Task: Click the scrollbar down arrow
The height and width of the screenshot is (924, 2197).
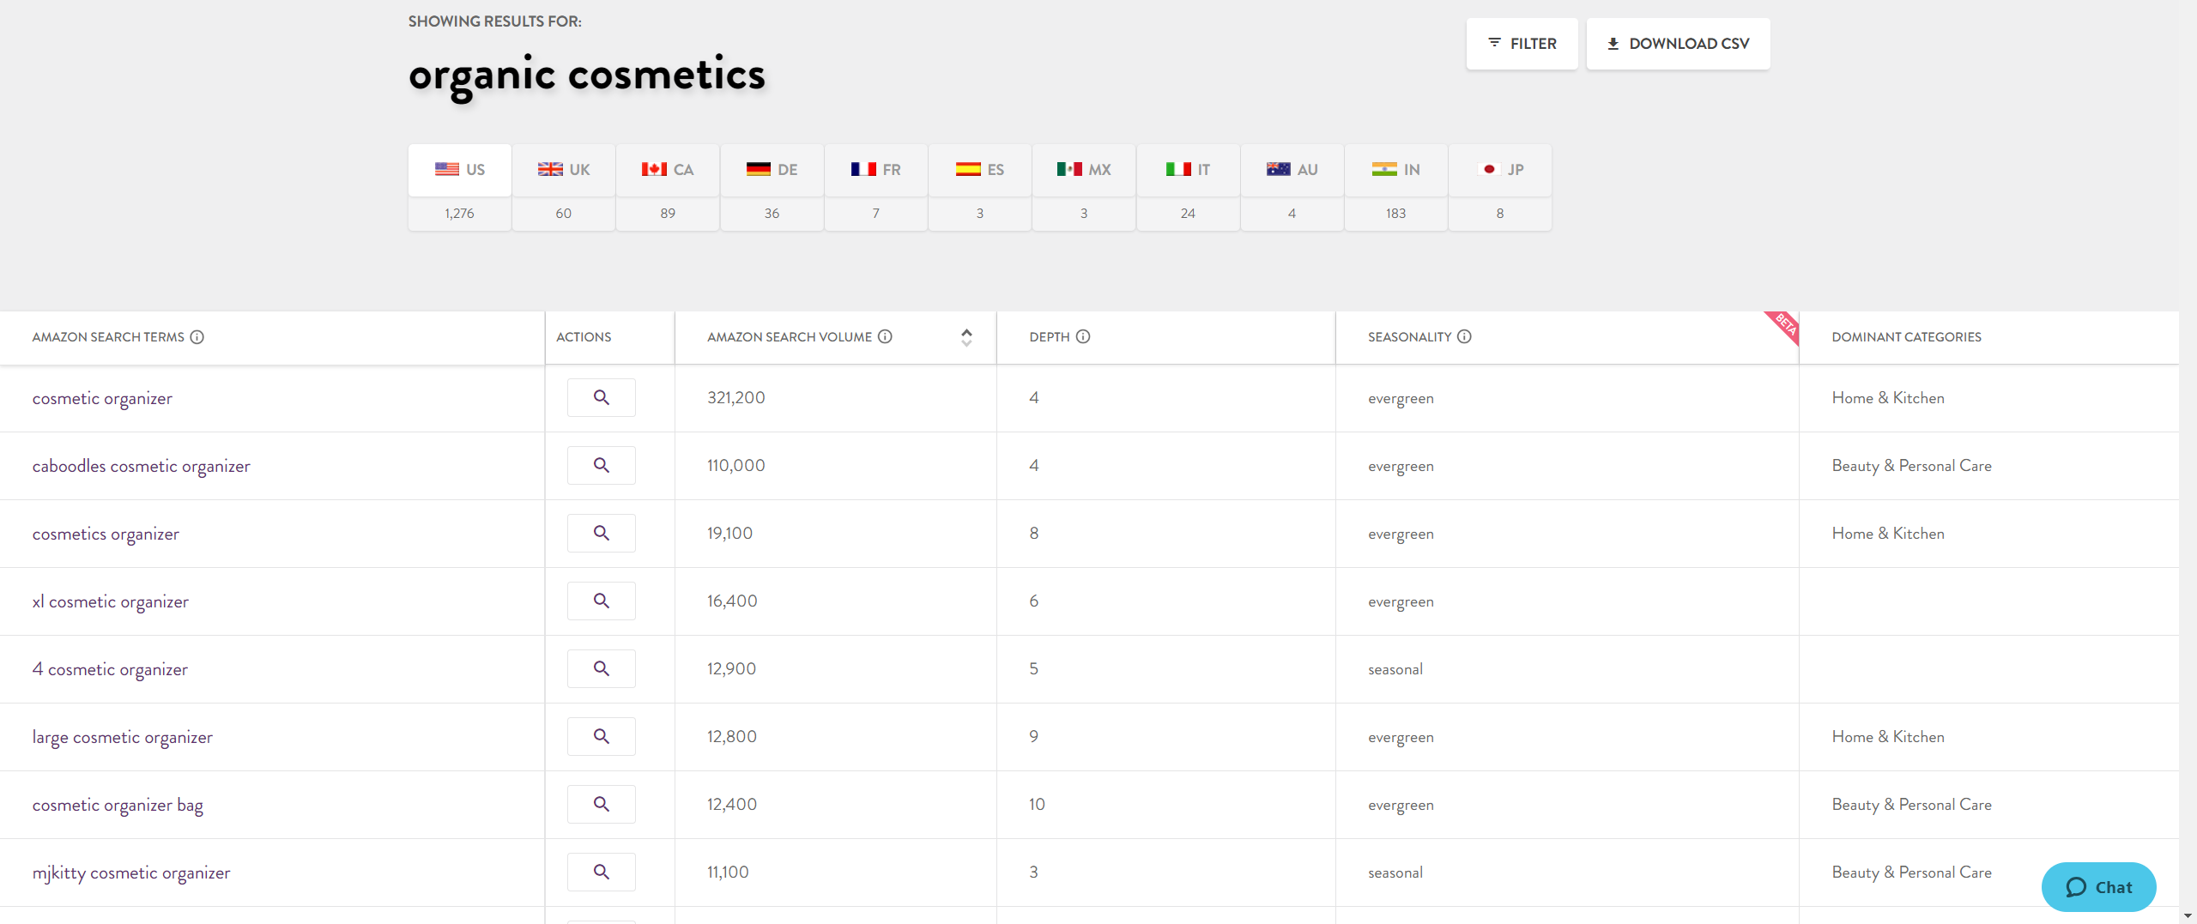Action: tap(2188, 916)
